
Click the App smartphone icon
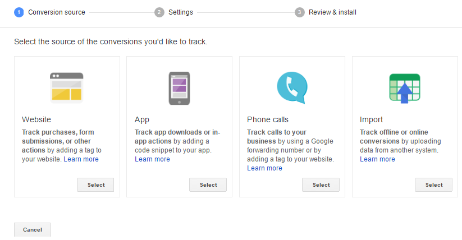coord(179,89)
